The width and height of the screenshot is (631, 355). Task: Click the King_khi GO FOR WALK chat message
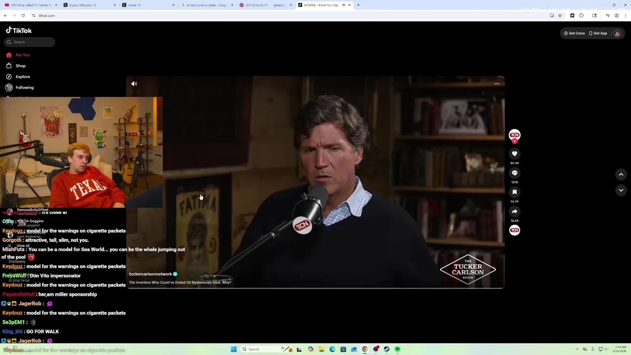30,332
